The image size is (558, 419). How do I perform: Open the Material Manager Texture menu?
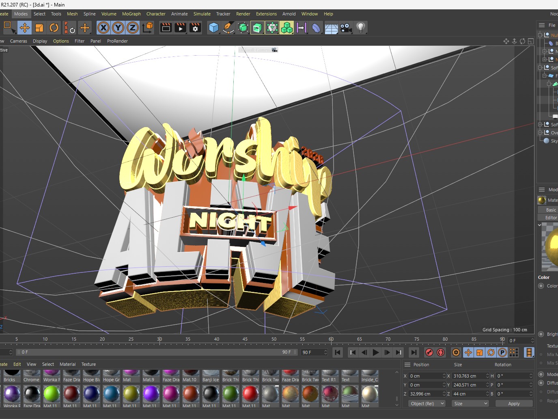[x=88, y=364]
